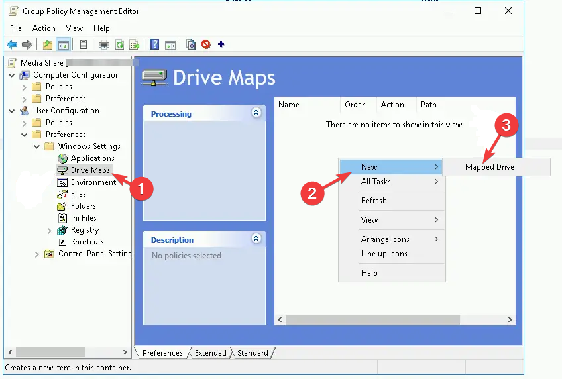Click the Ini Files icon in the tree
Image resolution: width=562 pixels, height=379 pixels.
[x=62, y=218]
